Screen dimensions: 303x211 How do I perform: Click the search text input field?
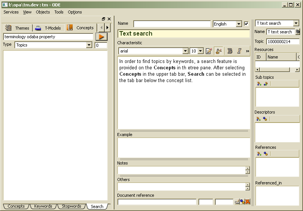(x=48, y=37)
